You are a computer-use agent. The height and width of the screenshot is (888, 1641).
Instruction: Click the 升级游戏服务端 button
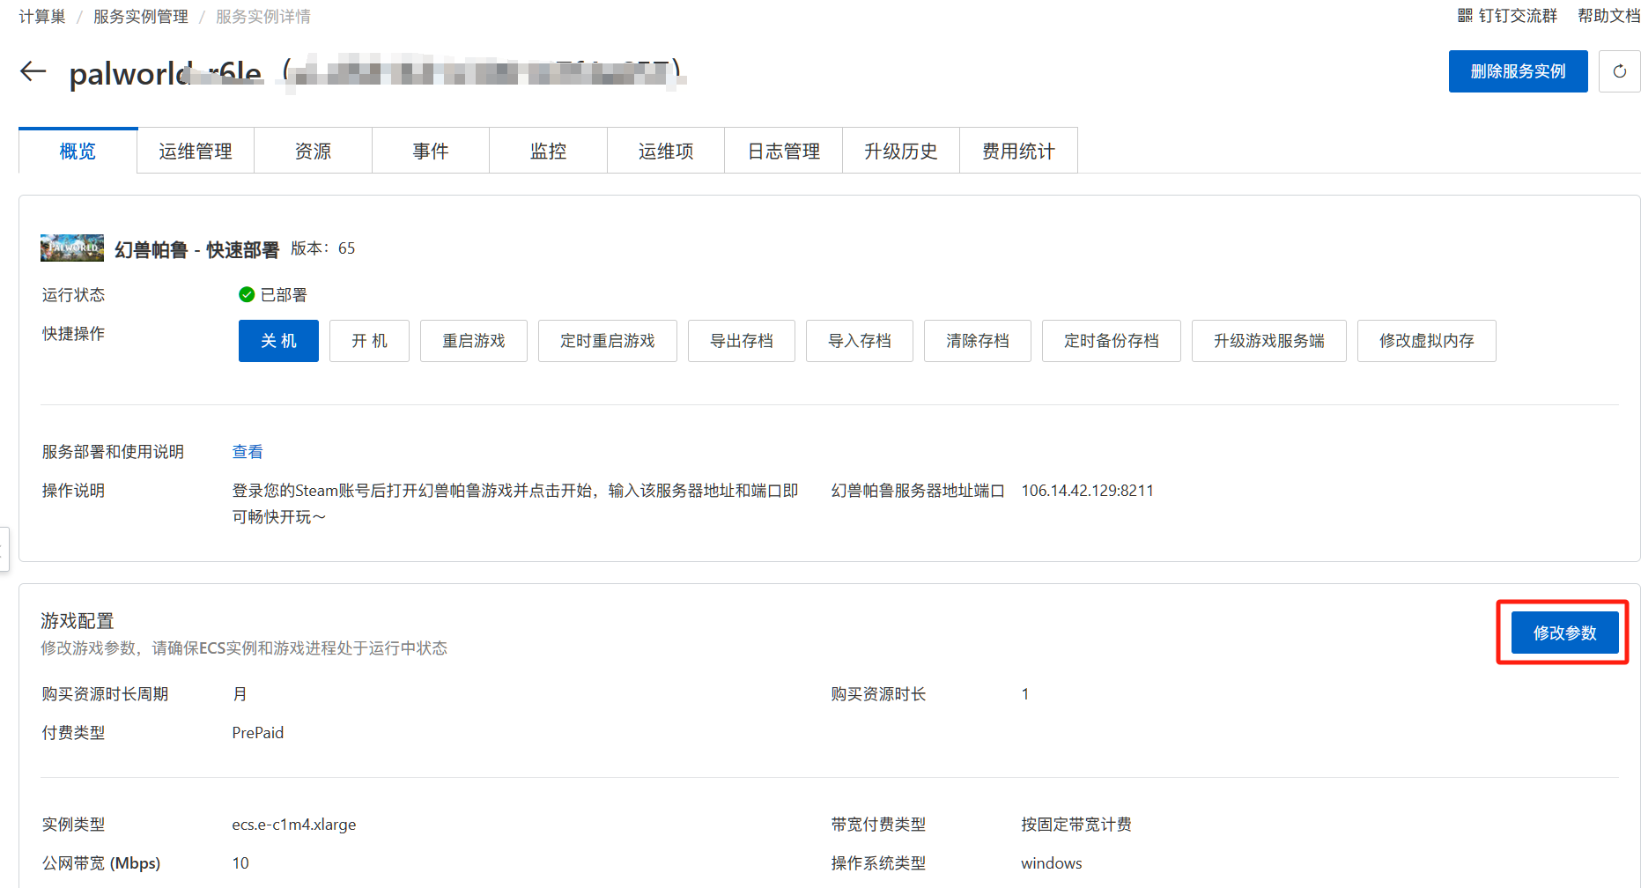(x=1269, y=341)
